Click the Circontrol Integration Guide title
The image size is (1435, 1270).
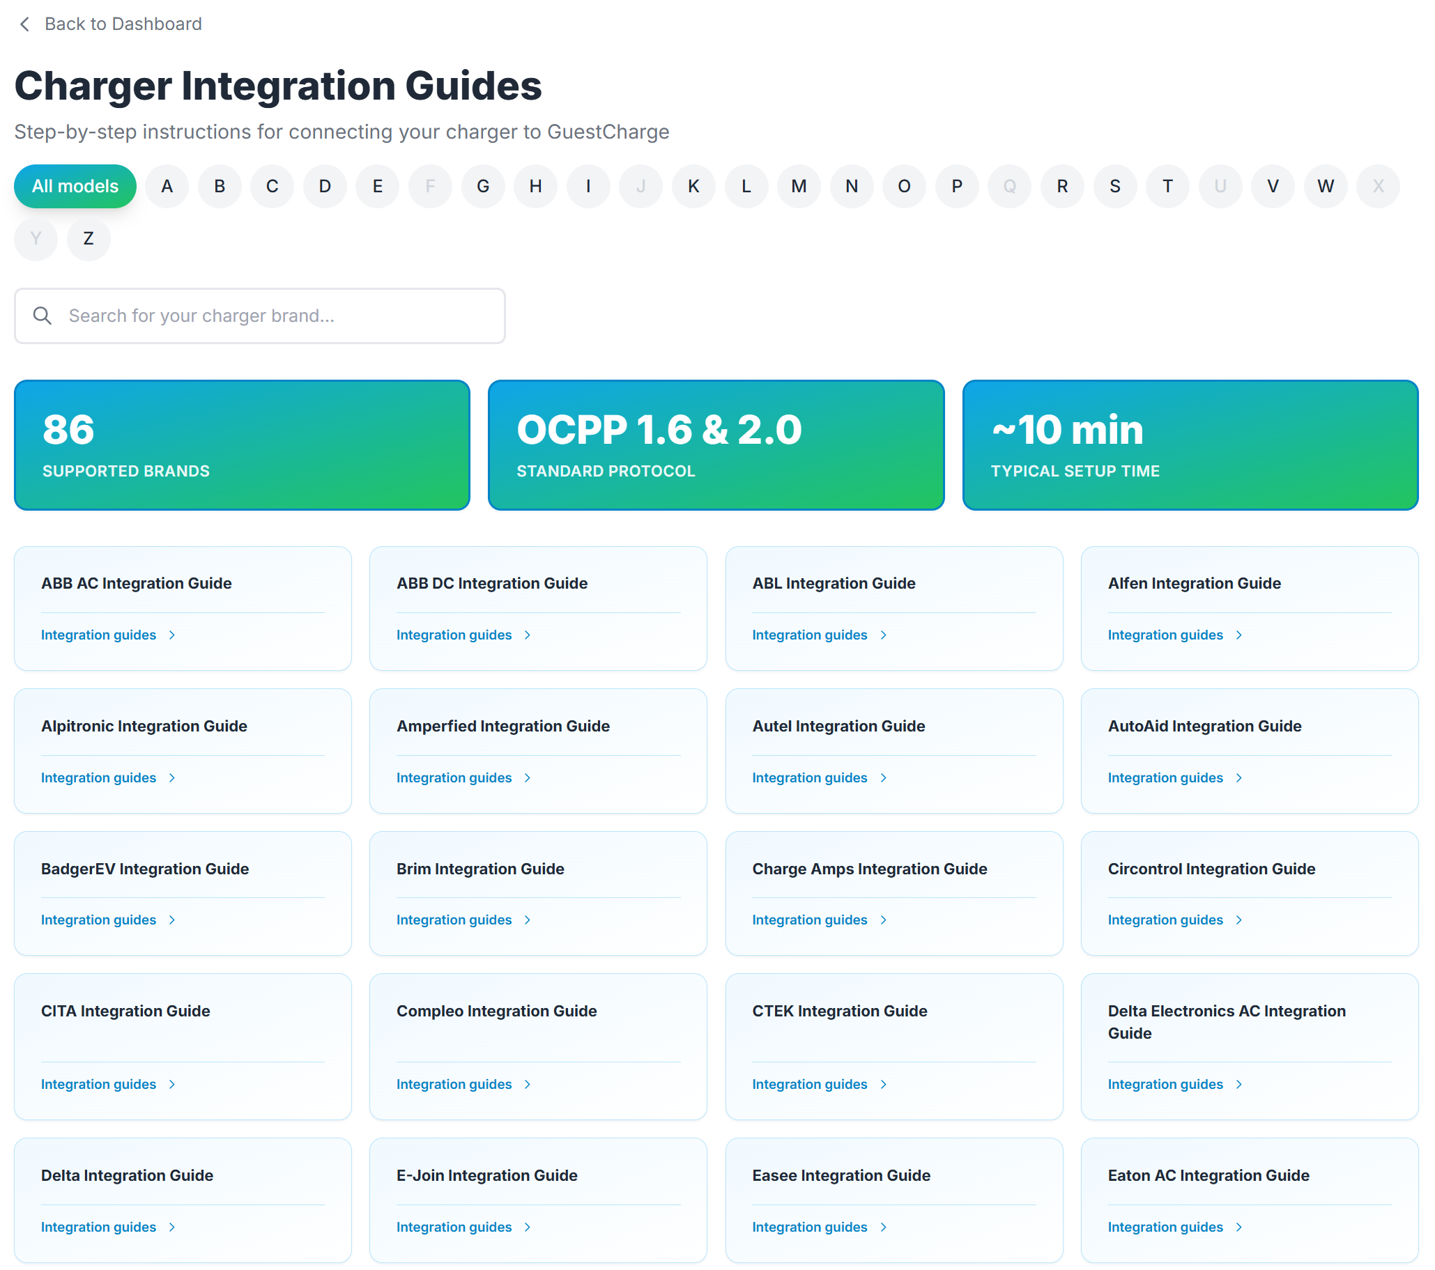[x=1212, y=869]
